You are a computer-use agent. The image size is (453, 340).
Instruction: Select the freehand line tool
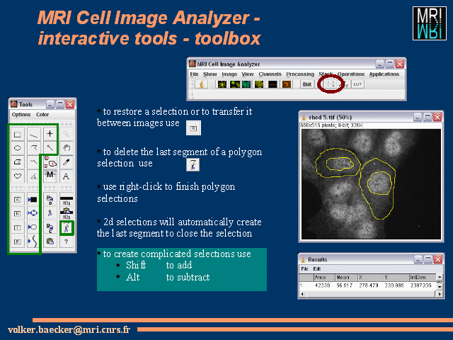coord(34,162)
